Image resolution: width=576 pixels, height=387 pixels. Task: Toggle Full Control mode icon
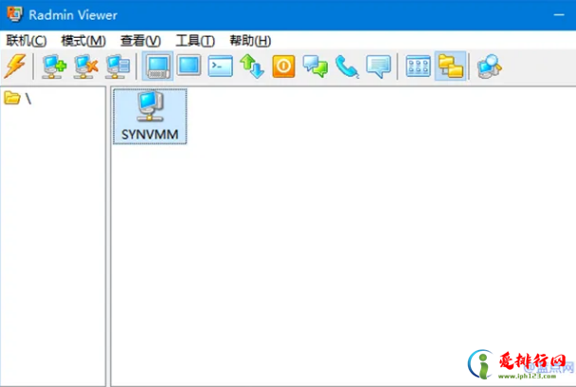pos(158,65)
